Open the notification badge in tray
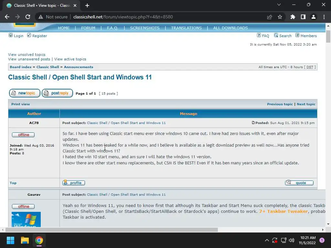Image resolution: width=331 pixels, height=248 pixels. click(x=322, y=240)
